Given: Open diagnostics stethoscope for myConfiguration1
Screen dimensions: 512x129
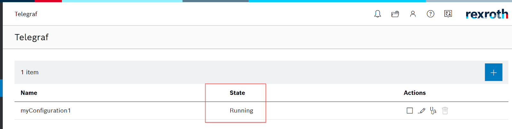Looking at the screenshot, I should click(433, 111).
